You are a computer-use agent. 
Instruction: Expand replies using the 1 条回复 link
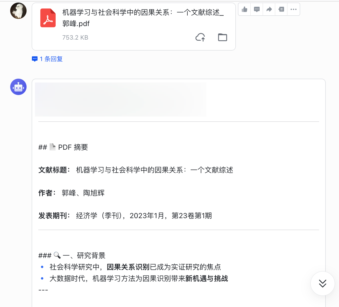pos(51,59)
